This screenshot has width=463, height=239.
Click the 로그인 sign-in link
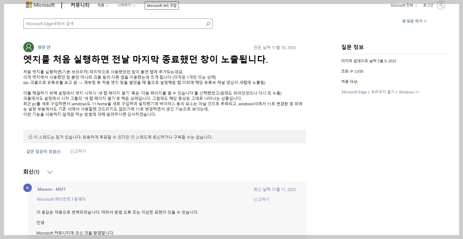tap(428, 5)
